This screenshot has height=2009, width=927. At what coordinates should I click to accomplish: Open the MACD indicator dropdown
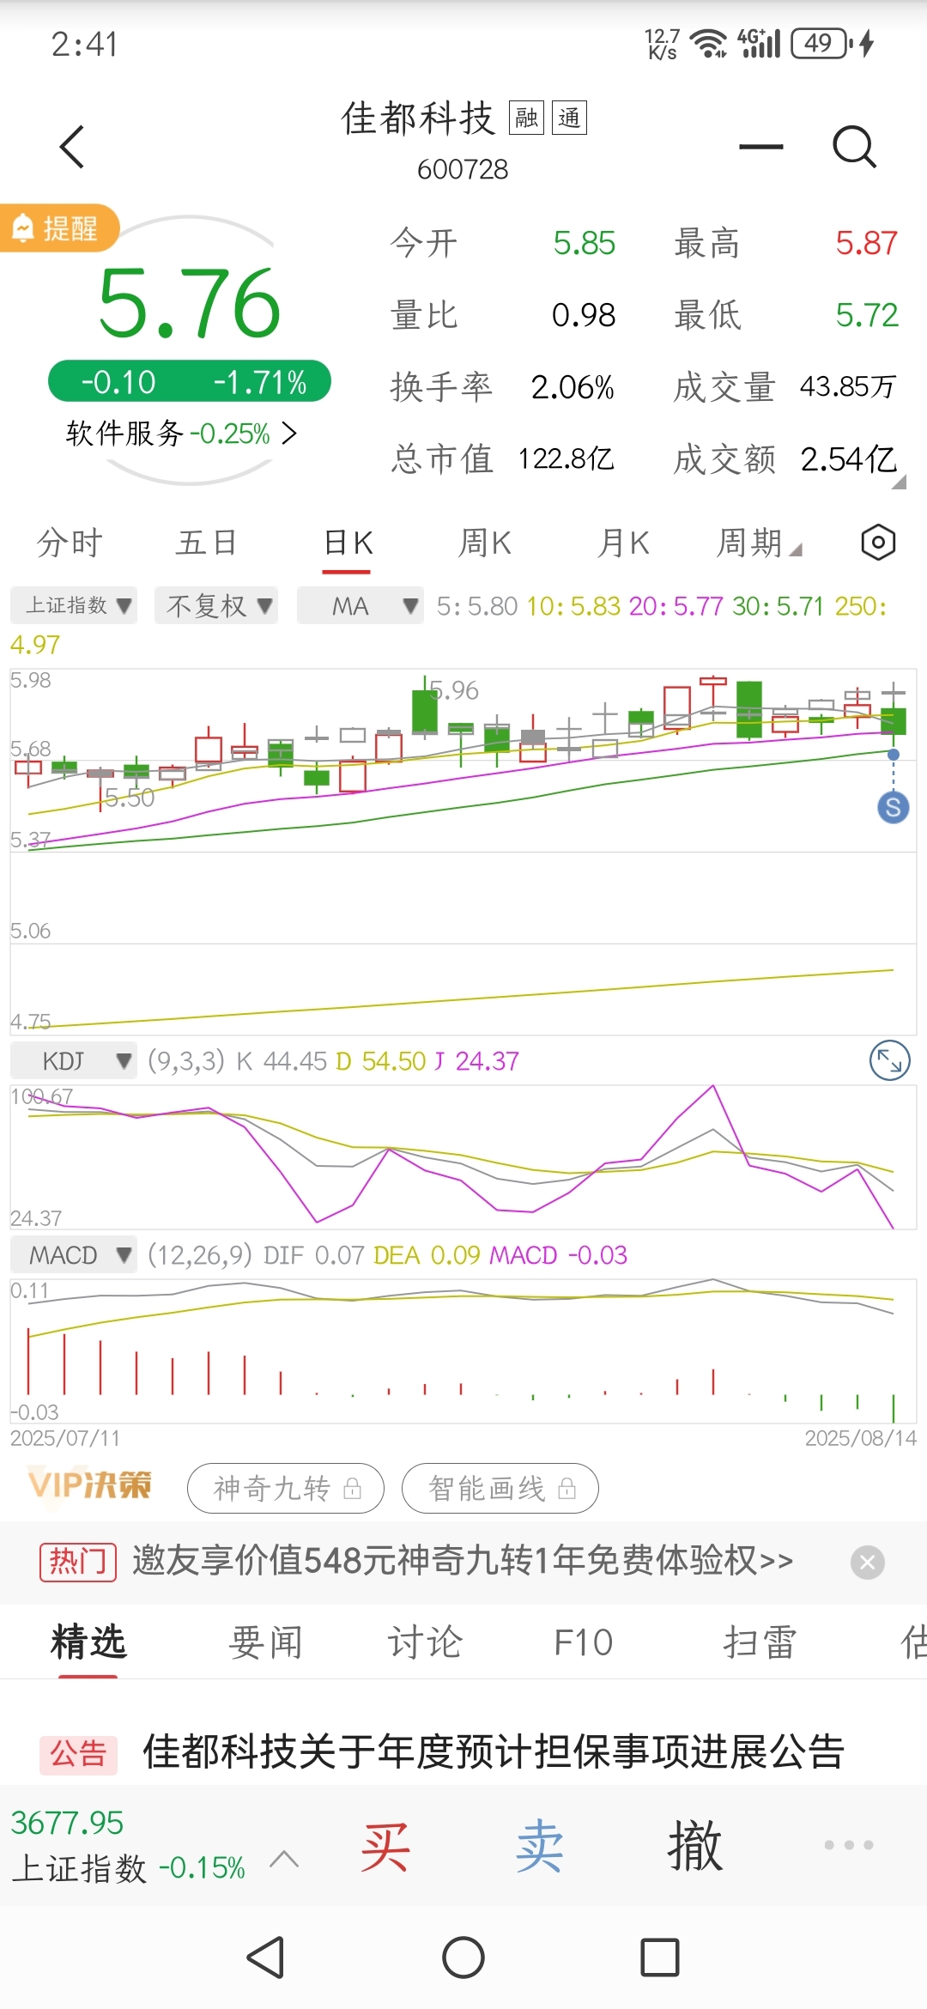tap(74, 1255)
